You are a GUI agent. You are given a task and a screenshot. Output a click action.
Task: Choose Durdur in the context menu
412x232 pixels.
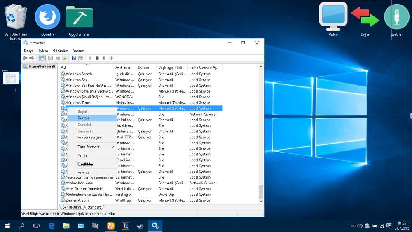coord(83,118)
